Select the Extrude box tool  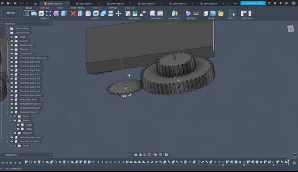64,13
